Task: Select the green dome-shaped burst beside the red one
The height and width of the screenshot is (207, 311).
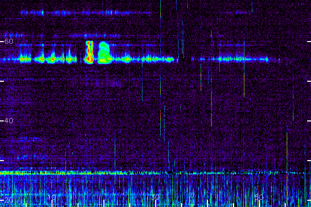Action: (104, 53)
